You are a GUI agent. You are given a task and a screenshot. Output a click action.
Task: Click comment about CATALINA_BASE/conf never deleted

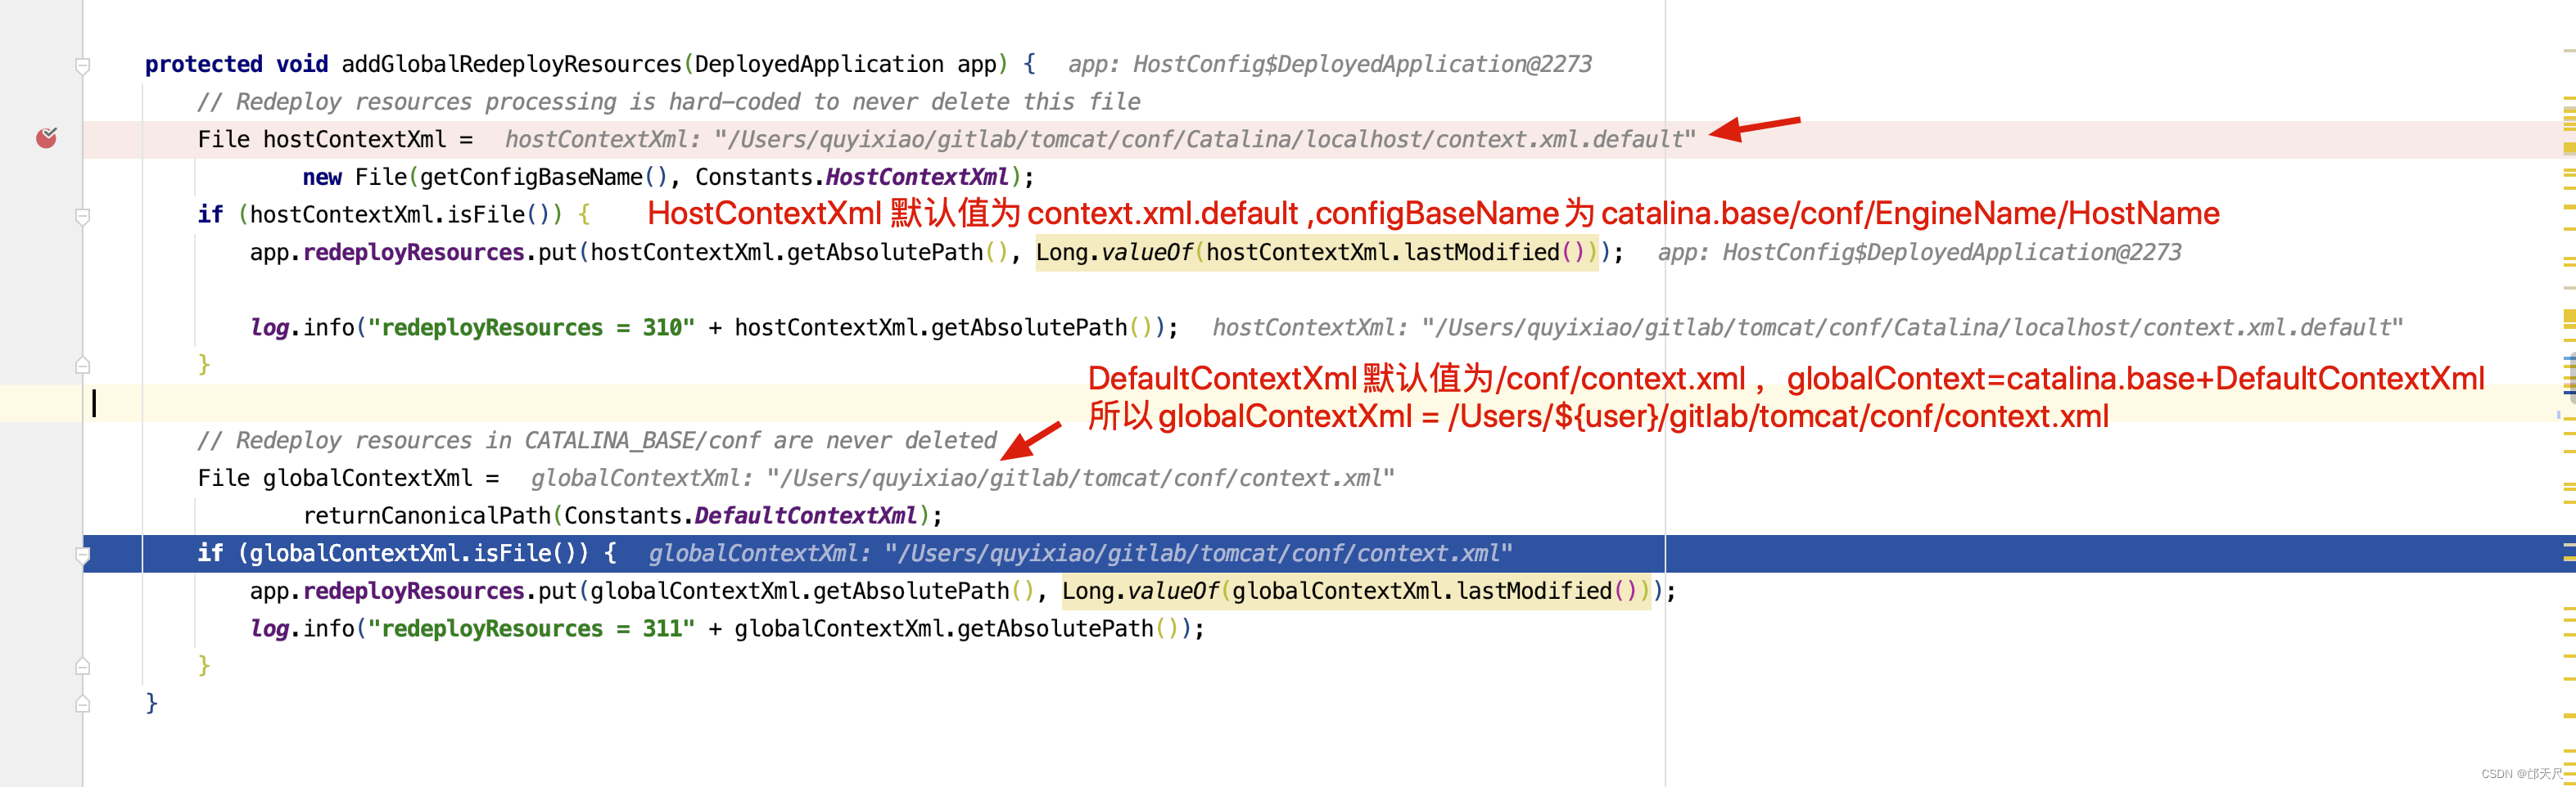[597, 440]
